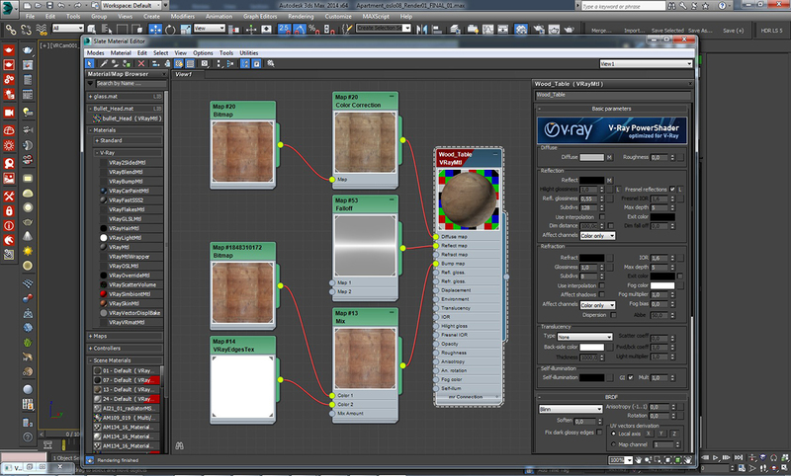Viewport: 791px width, 476px height.
Task: Click Select and Move tool in main toolbar
Action: coord(155,30)
